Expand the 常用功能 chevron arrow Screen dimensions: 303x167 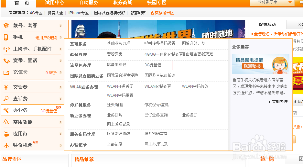point(61,122)
